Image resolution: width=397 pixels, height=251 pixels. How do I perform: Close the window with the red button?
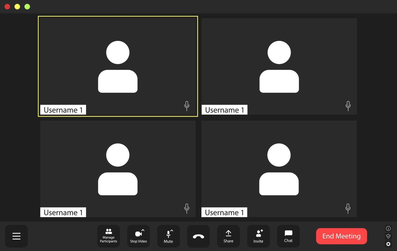tap(7, 7)
